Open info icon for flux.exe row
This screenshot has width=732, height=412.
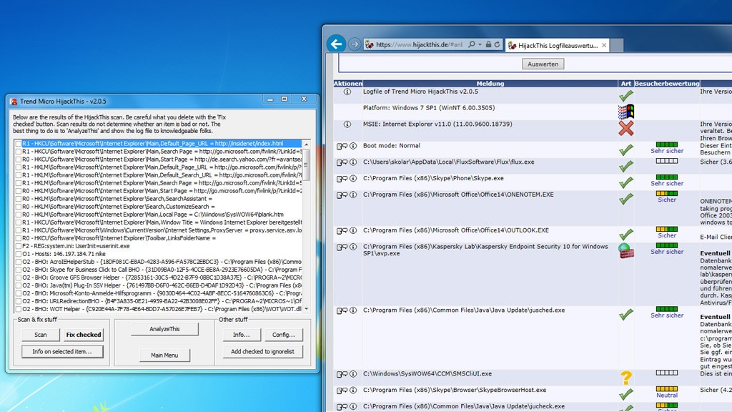pos(353,162)
